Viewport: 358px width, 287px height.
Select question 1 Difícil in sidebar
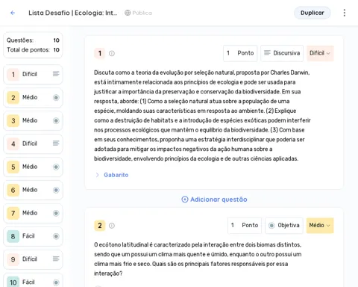coord(33,74)
